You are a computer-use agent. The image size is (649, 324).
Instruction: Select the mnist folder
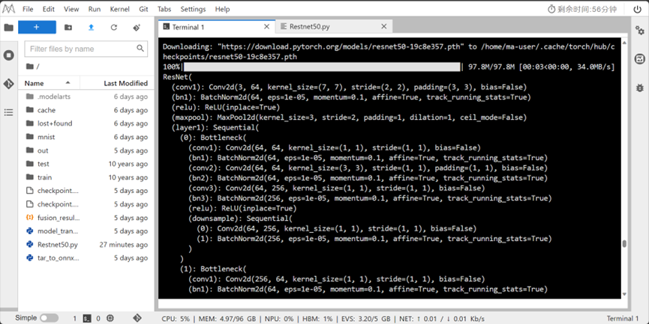tap(86, 137)
